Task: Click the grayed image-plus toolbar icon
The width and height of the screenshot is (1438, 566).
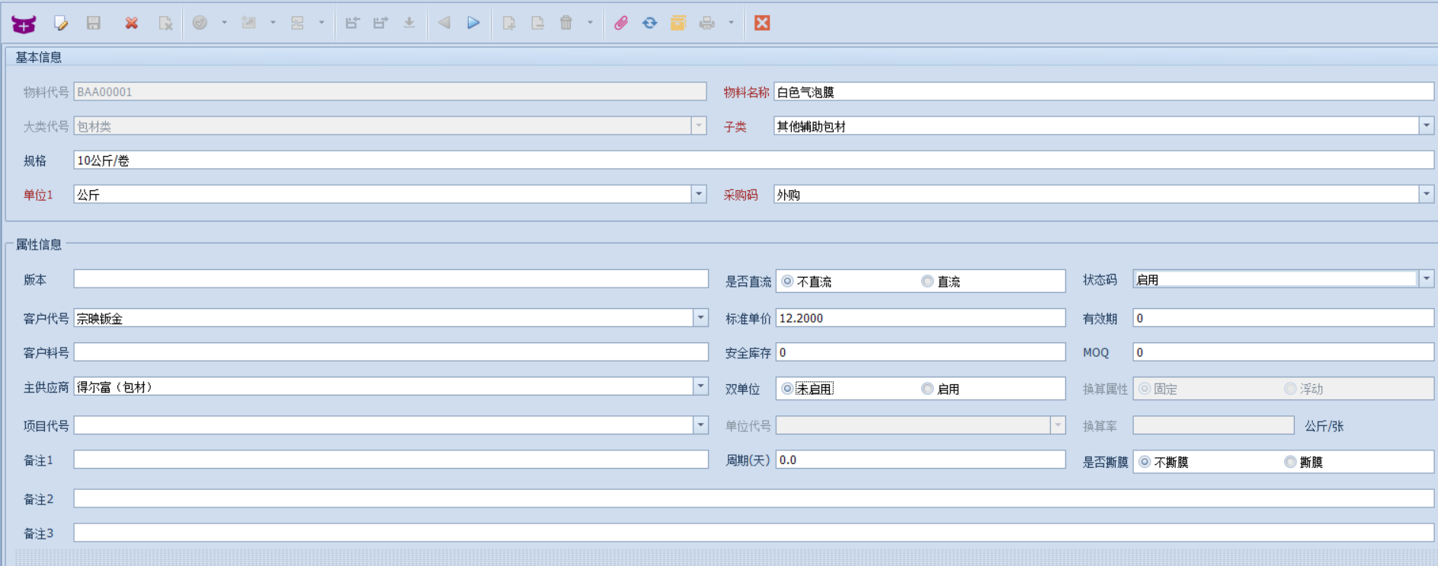Action: click(x=248, y=23)
